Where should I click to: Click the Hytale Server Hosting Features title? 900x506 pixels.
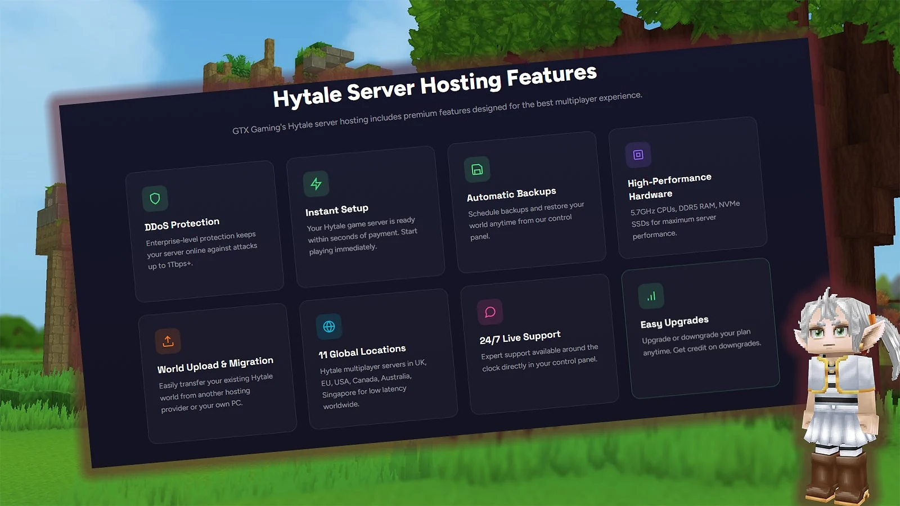point(435,85)
